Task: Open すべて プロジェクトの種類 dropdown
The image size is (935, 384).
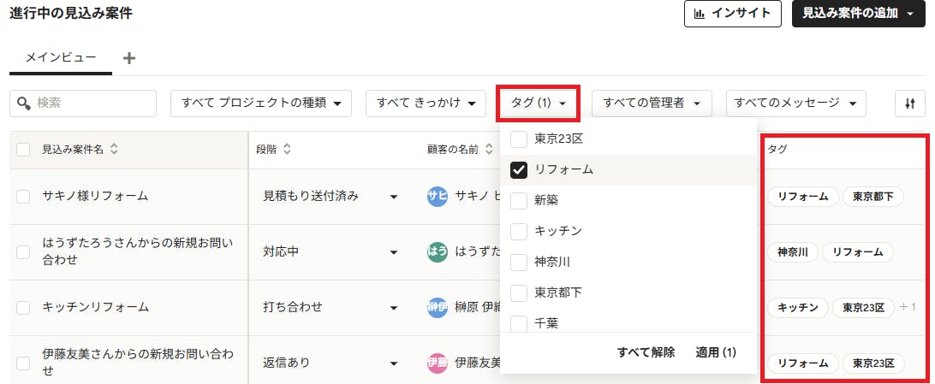Action: point(261,103)
